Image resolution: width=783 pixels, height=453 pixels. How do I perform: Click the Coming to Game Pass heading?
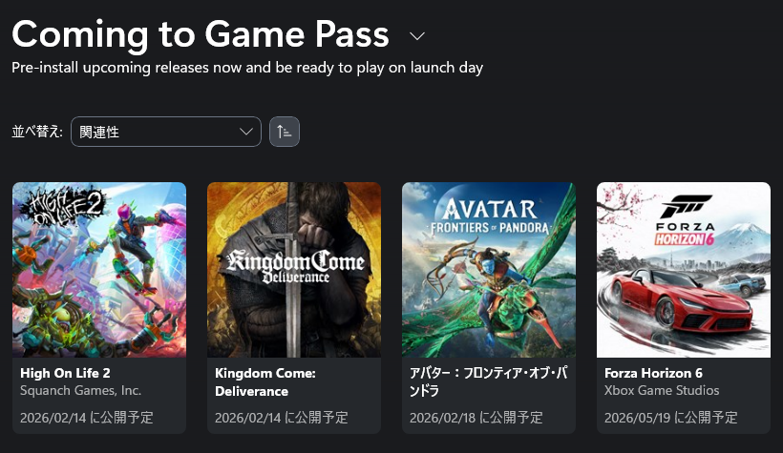pos(201,34)
